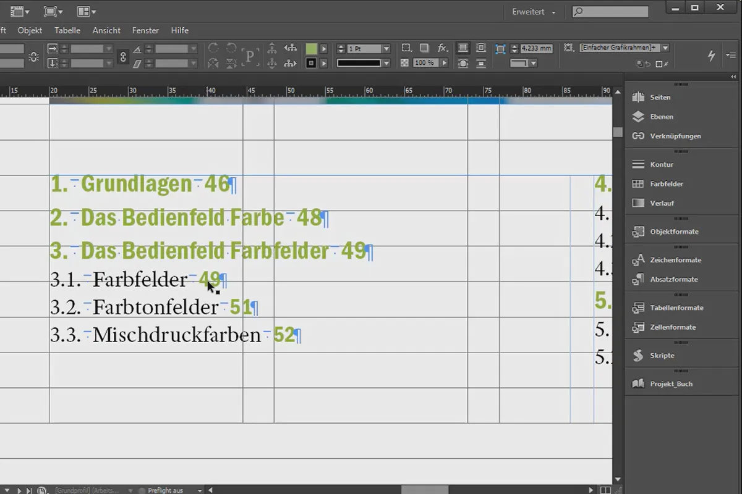This screenshot has height=494, width=742.
Task: Click rotate 90° counter-clockwise icon
Action: coord(231,48)
